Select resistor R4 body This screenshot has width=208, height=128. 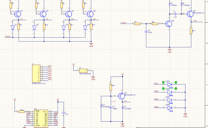point(83,5)
